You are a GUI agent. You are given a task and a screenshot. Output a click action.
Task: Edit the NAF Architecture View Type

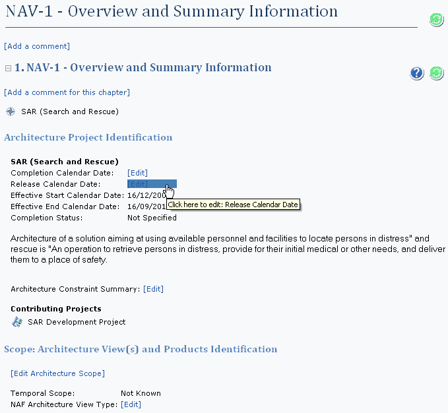pyautogui.click(x=131, y=404)
